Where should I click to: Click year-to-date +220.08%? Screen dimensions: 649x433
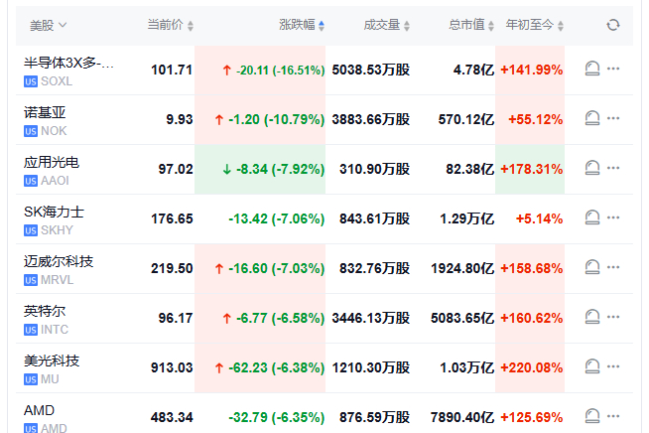click(532, 367)
